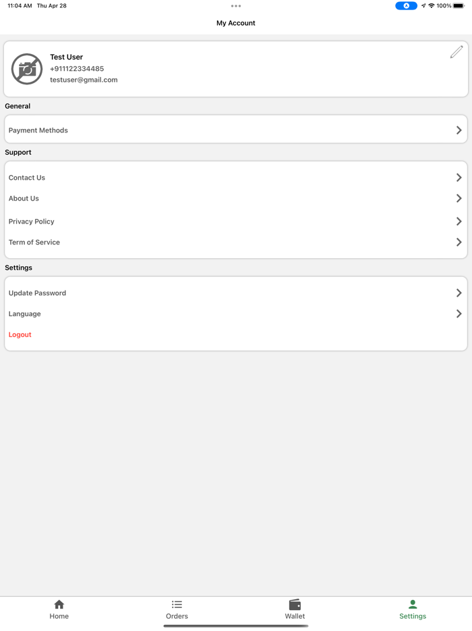Tap the red Logout link
The image size is (472, 631).
click(x=20, y=335)
